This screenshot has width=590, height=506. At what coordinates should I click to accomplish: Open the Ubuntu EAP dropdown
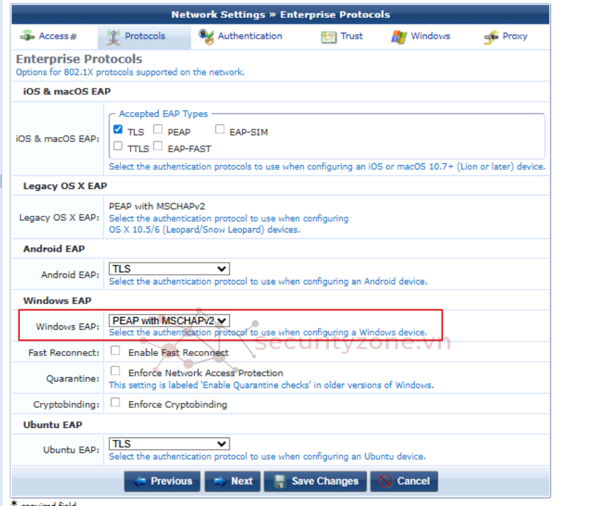point(169,444)
